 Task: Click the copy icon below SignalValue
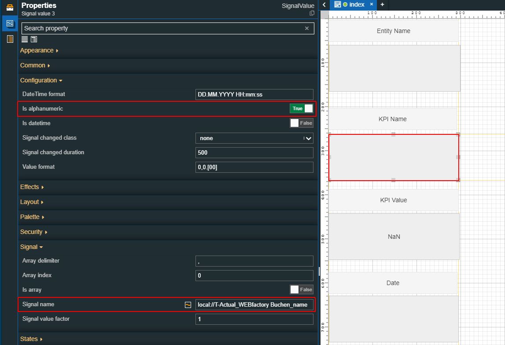[x=312, y=13]
